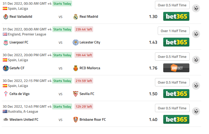
Task: Click the Brisbane Roar FC team name
Action: click(x=93, y=120)
